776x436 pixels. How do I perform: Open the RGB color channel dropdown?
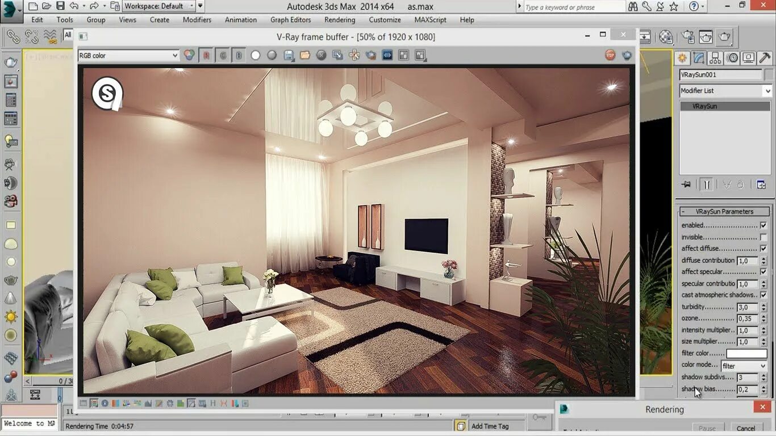coord(129,56)
